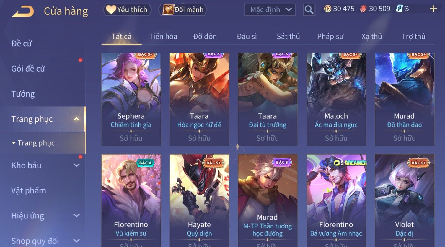Viewport: 445px width, 247px height.
Task: Select Violet Đặc dị skin card
Action: pyautogui.click(x=404, y=200)
